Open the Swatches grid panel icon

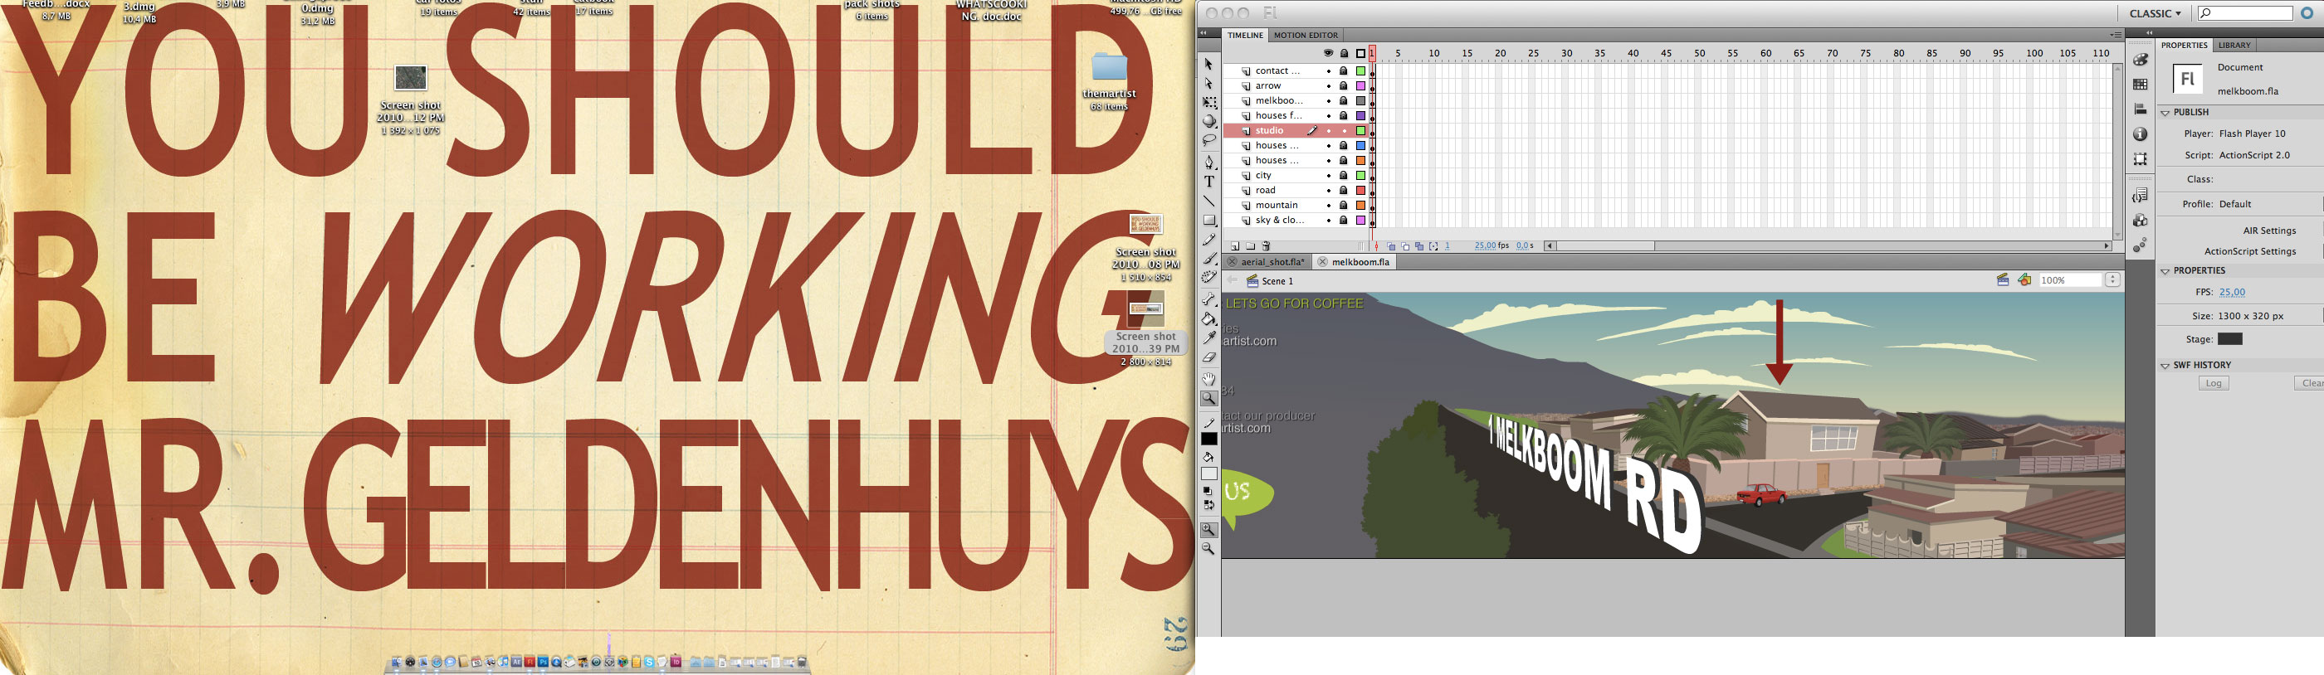coord(2140,84)
